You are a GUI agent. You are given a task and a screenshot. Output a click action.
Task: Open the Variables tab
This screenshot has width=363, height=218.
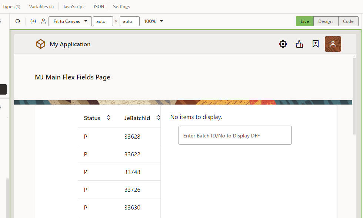click(41, 7)
